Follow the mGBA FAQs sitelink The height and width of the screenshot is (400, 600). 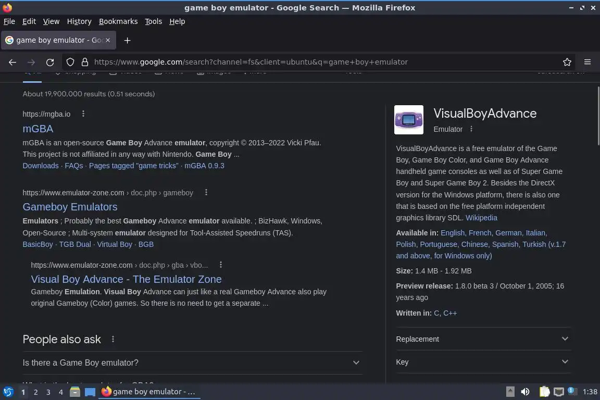[x=74, y=166]
